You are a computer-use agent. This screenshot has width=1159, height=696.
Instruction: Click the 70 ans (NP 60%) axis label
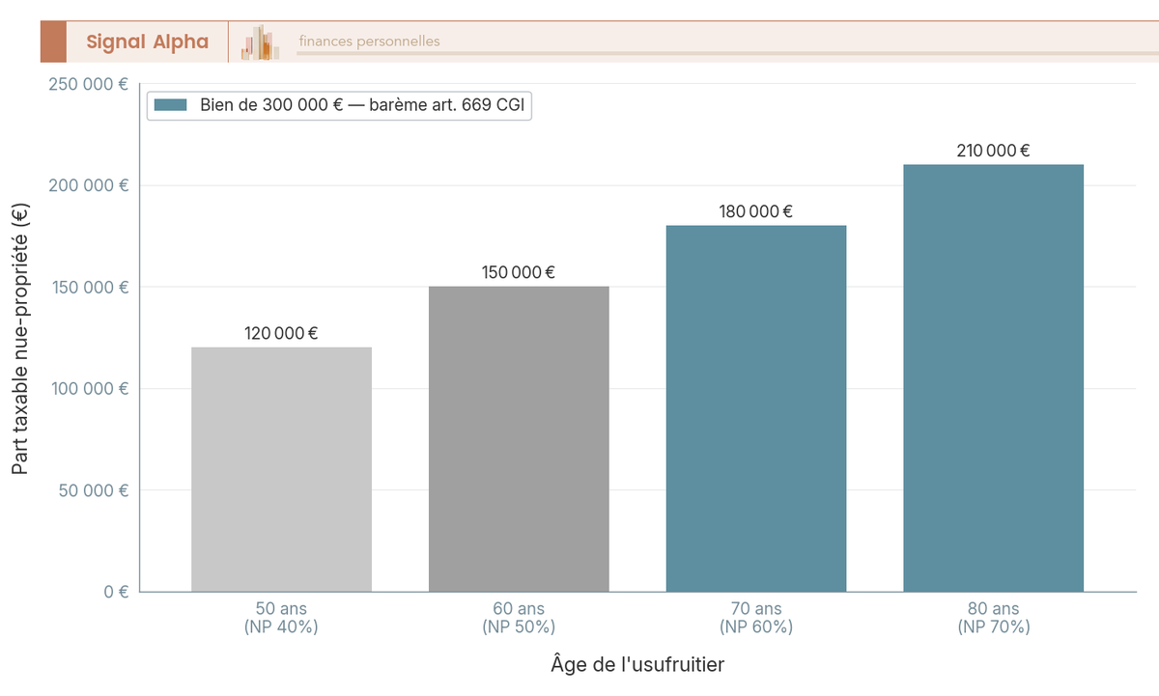pos(756,618)
